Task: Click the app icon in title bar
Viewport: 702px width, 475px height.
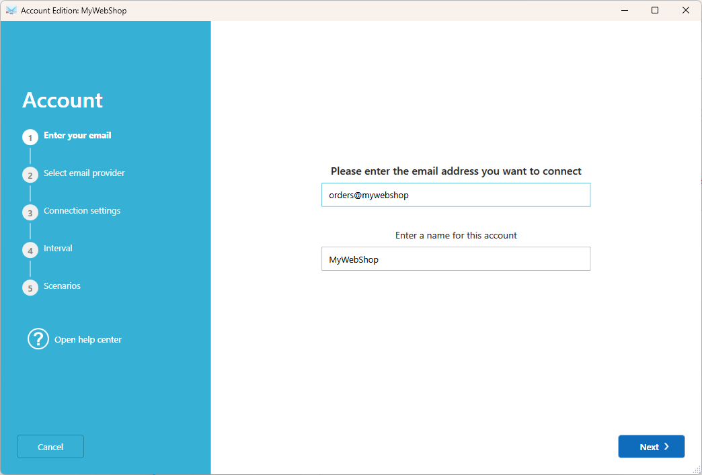Action: pos(11,10)
